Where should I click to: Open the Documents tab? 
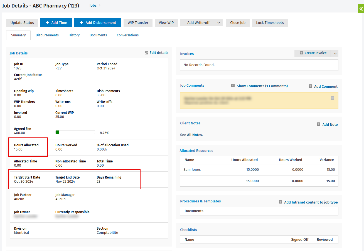tap(98, 35)
